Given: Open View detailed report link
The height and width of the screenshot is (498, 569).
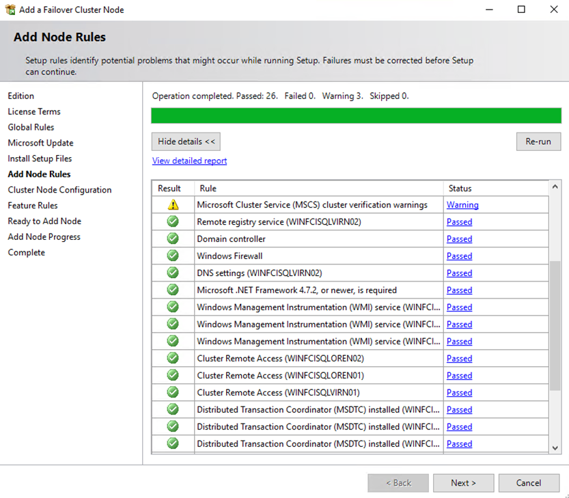Looking at the screenshot, I should click(189, 161).
